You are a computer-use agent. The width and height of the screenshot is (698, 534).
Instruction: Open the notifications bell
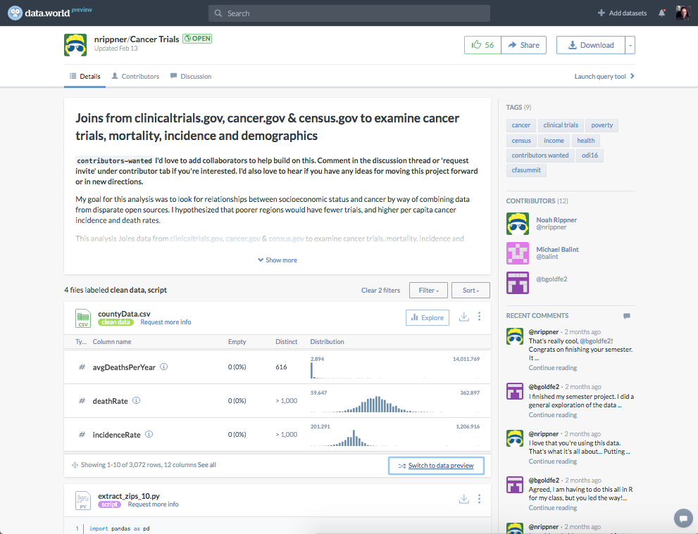pos(662,13)
